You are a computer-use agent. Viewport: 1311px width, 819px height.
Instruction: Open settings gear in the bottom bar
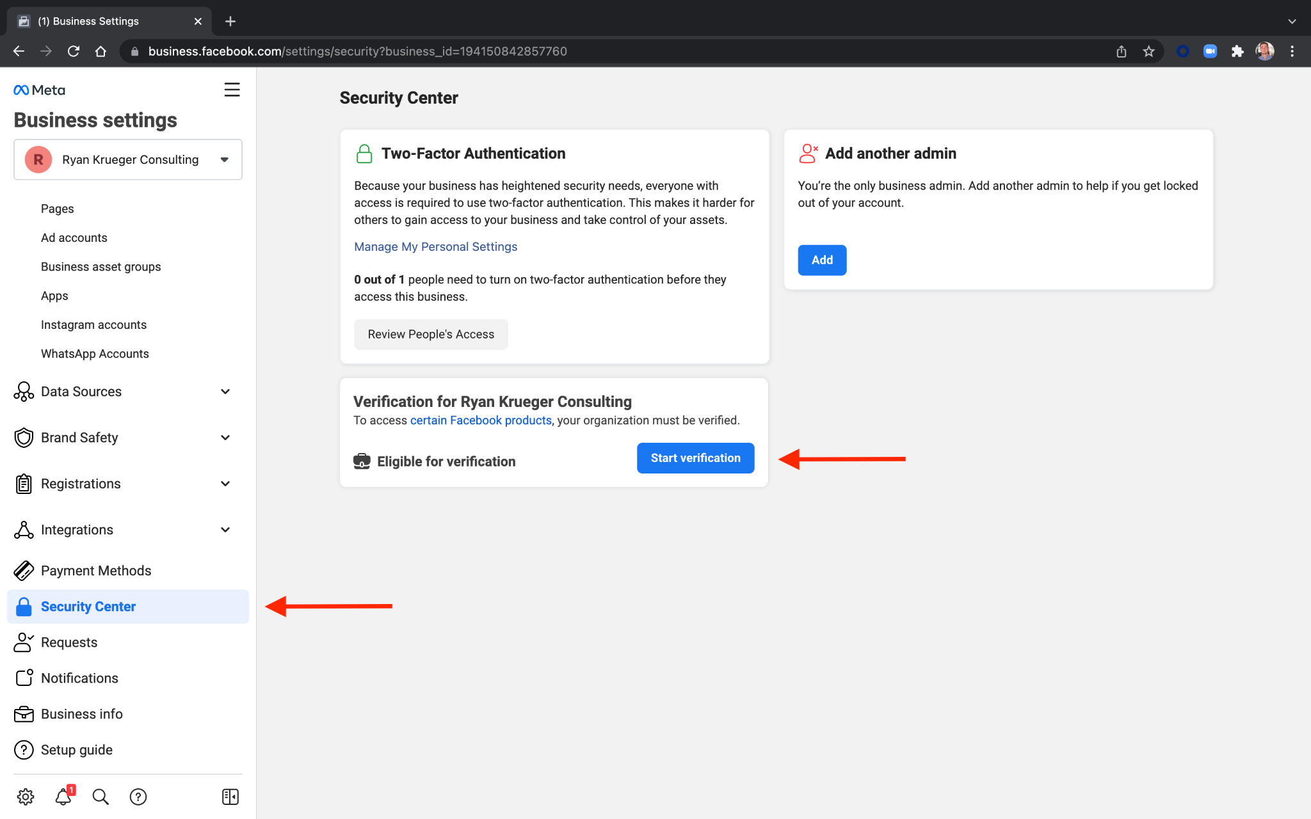[26, 797]
